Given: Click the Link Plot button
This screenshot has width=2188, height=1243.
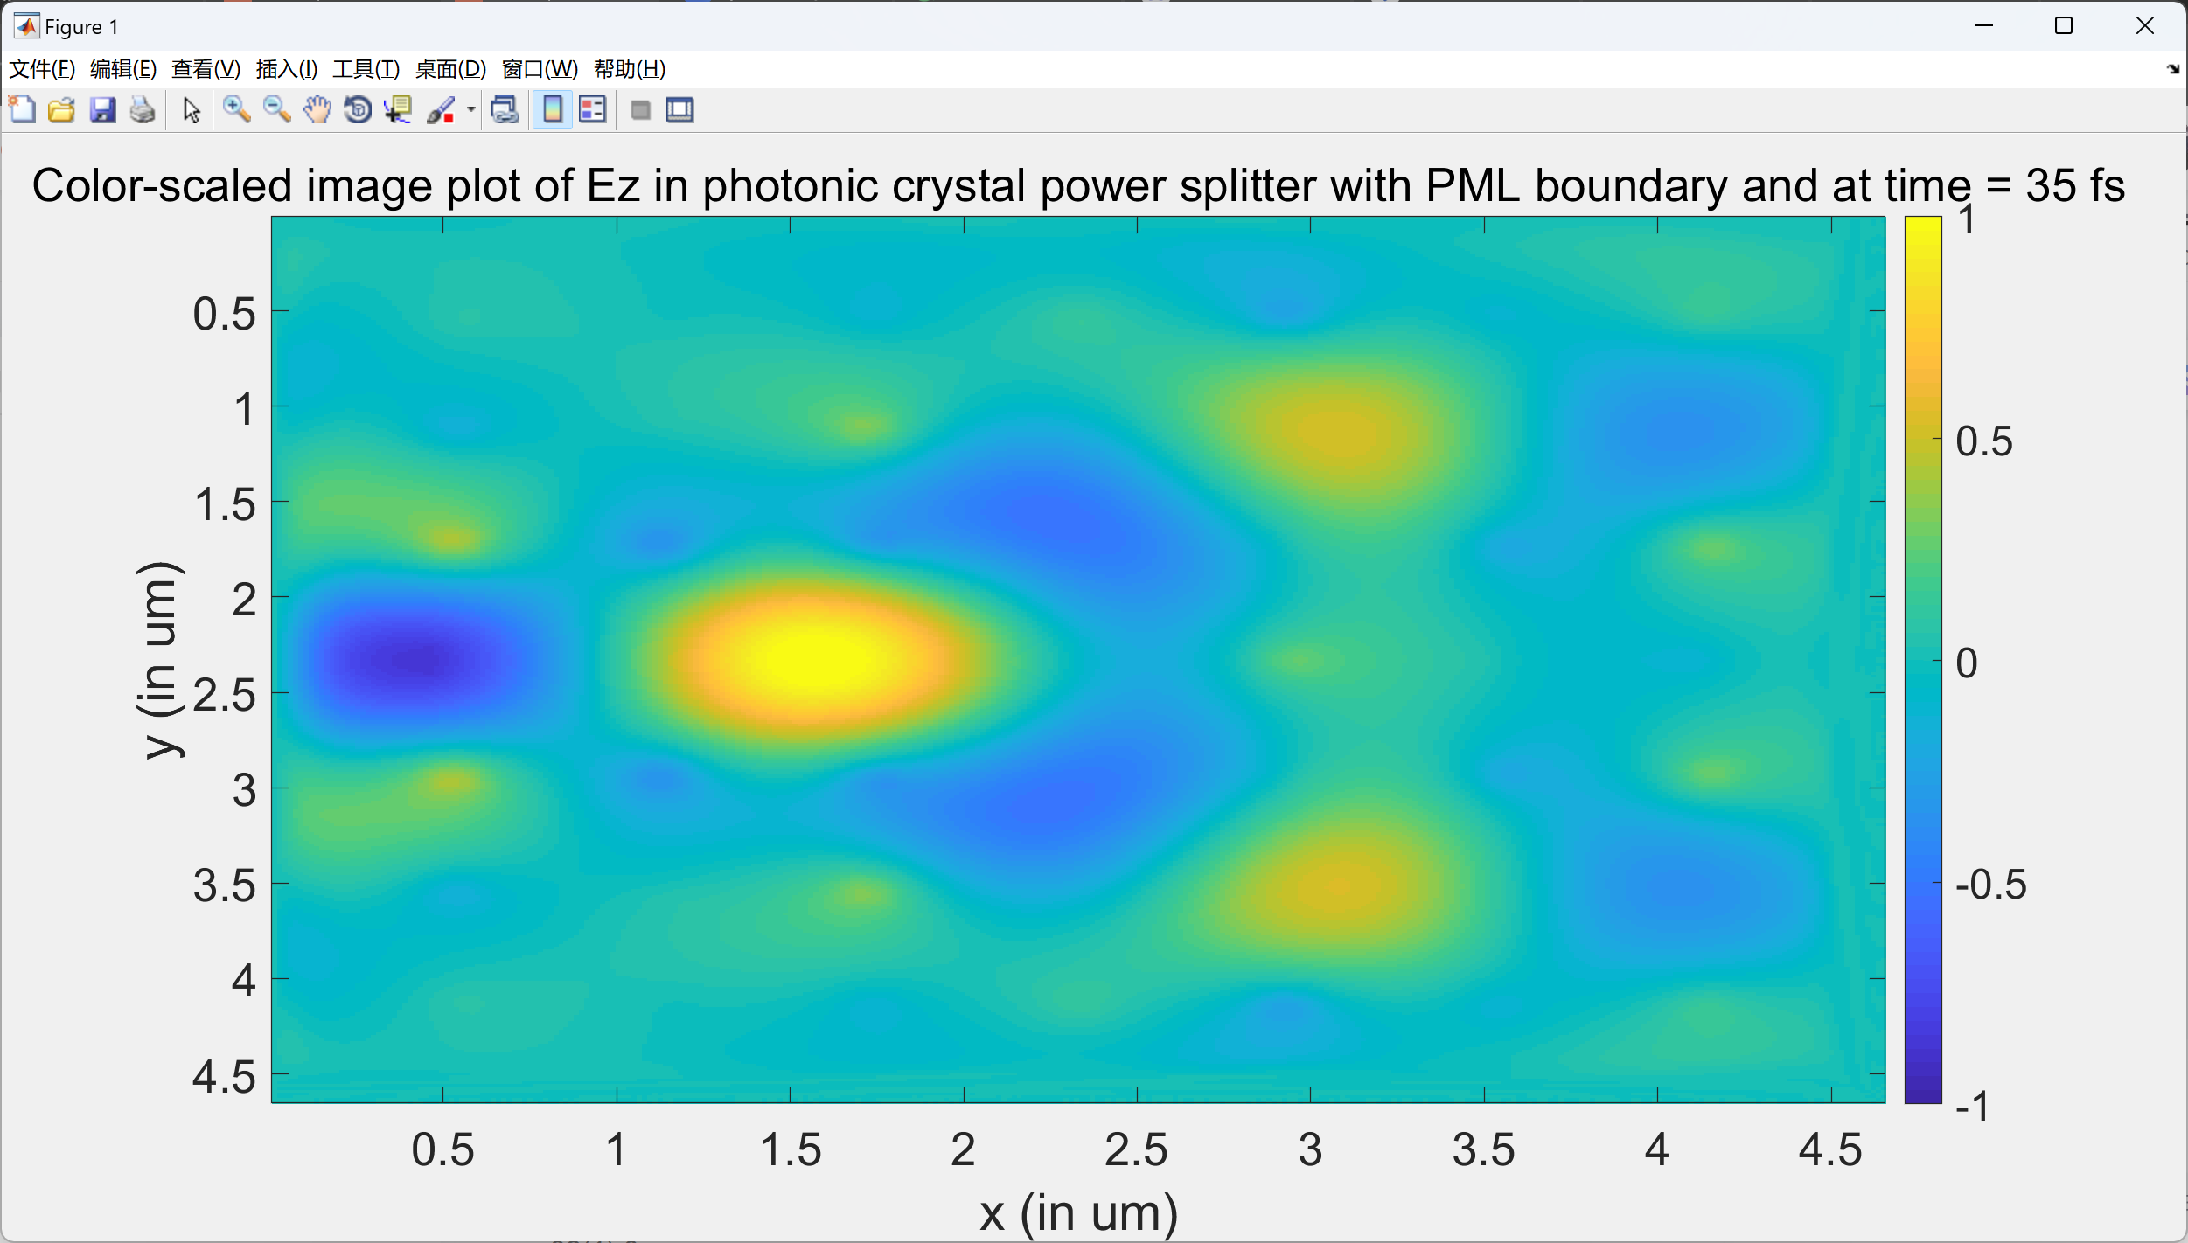Looking at the screenshot, I should tap(505, 110).
